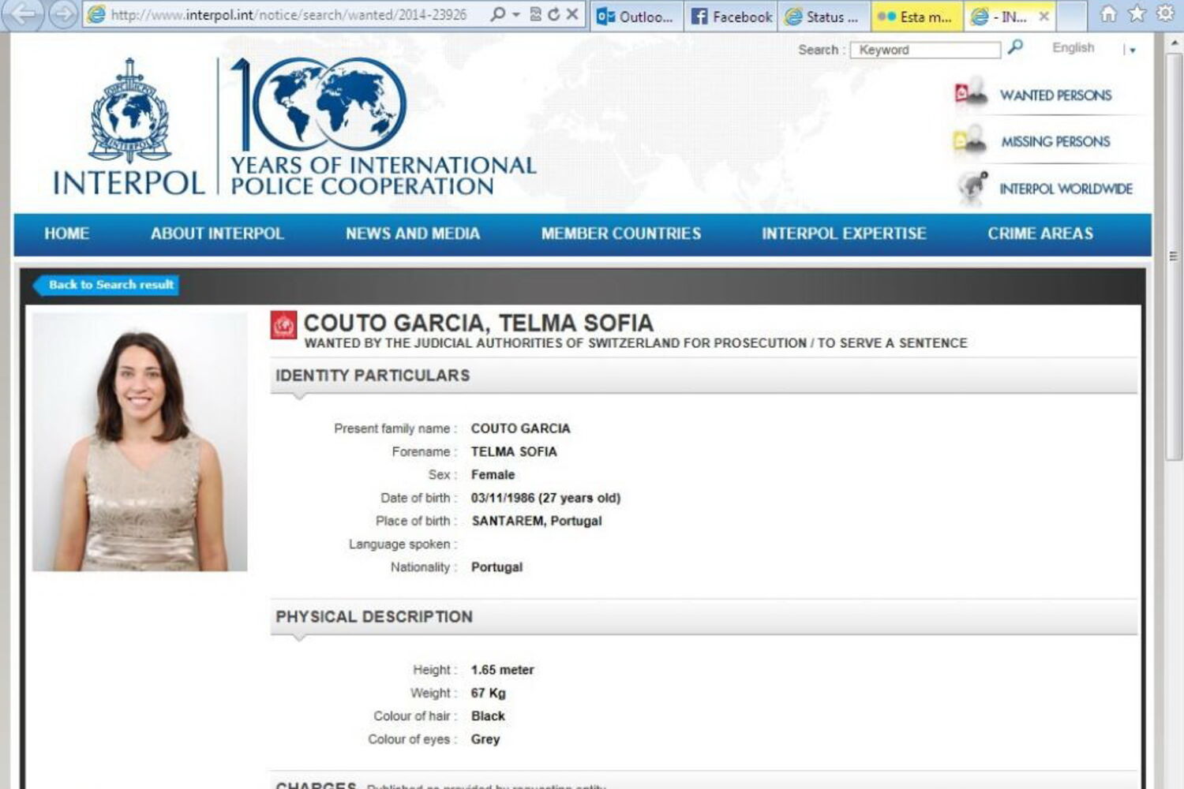Image resolution: width=1184 pixels, height=789 pixels.
Task: Expand the English language dropdown
Action: pos(1133,50)
